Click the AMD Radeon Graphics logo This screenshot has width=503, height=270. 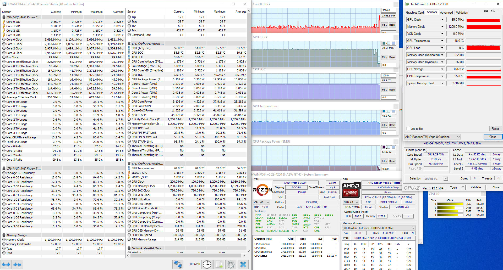tap(351, 190)
